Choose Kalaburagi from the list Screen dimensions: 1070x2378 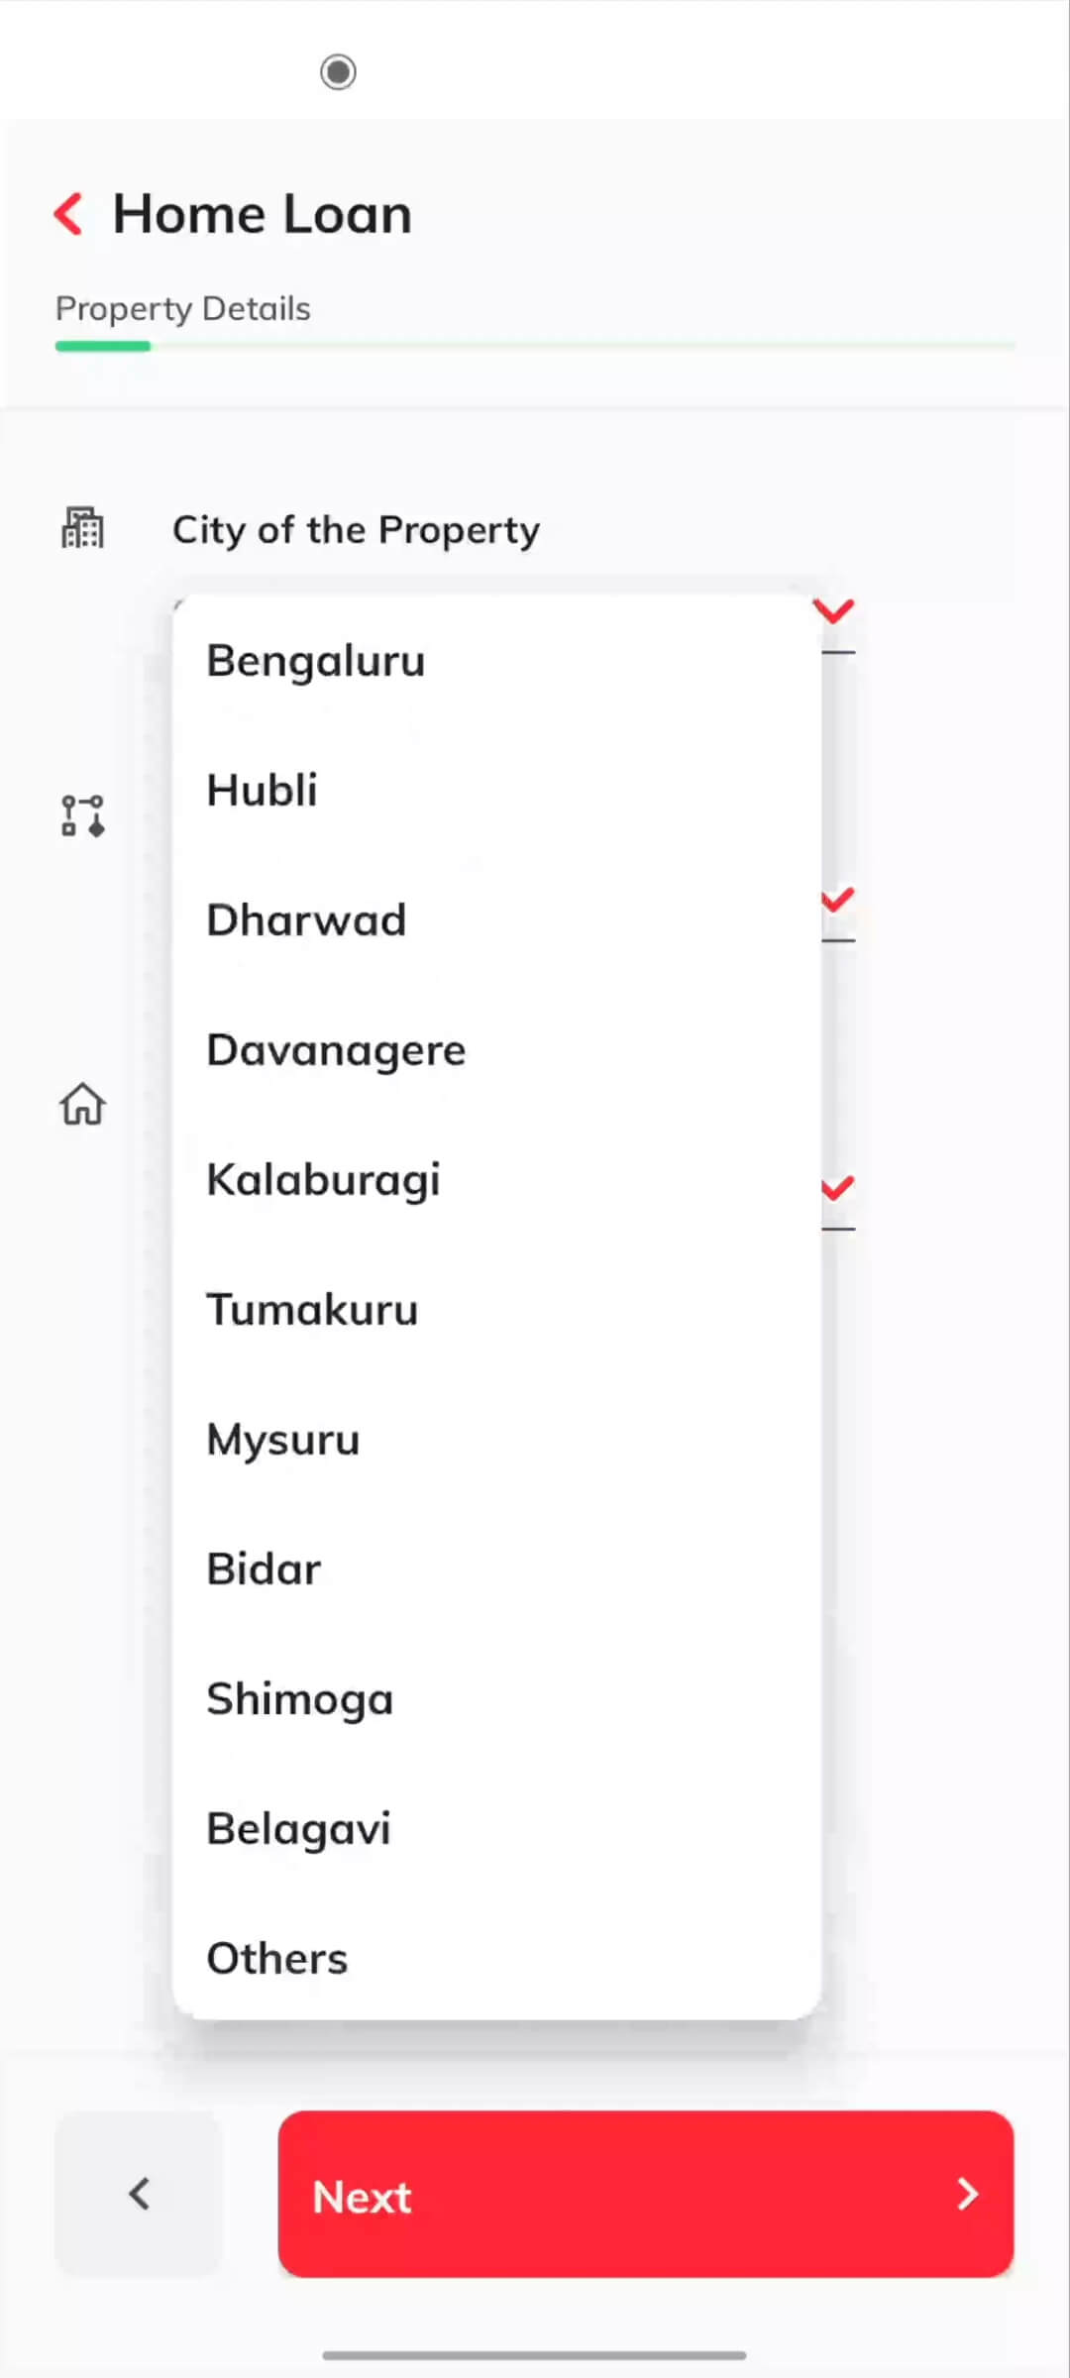tap(323, 1180)
